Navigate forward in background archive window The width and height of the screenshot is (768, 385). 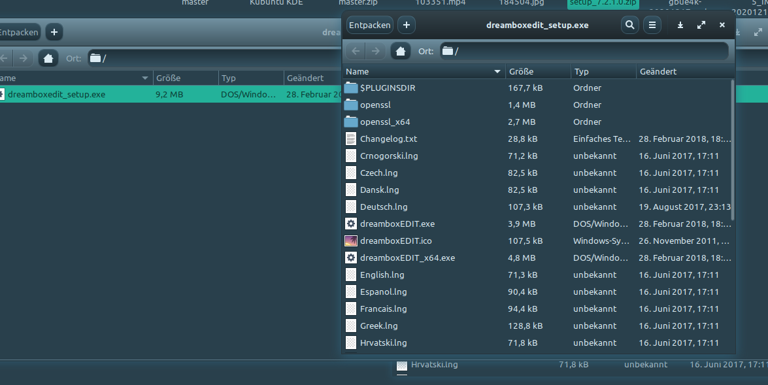click(x=23, y=58)
